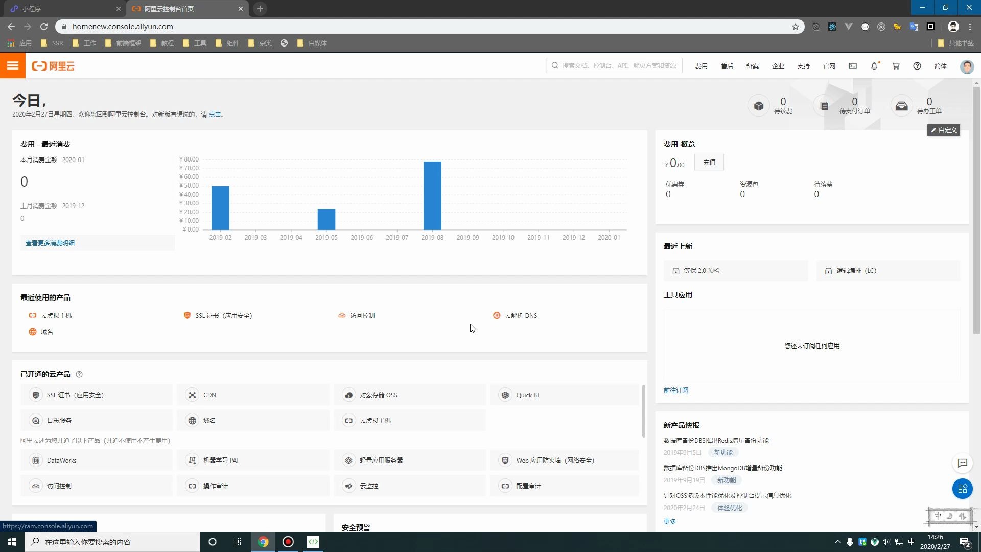The image size is (981, 552).
Task: Open the screen recorder taskbar icon
Action: 288,542
